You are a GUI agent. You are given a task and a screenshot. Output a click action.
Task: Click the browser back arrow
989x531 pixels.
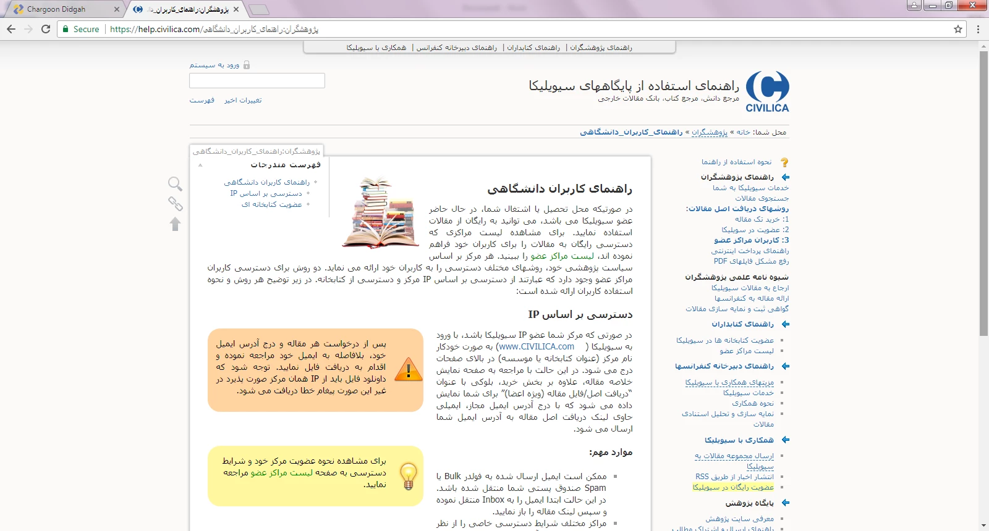(11, 29)
